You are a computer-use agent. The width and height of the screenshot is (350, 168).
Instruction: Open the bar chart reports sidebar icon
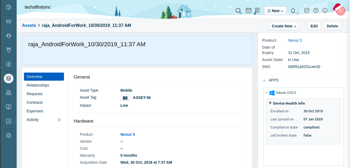(x=8, y=121)
